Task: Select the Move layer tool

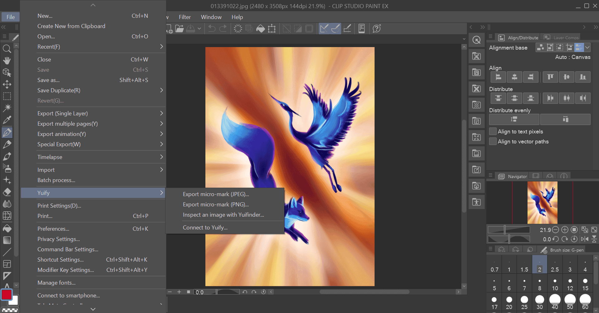Action: pos(7,84)
